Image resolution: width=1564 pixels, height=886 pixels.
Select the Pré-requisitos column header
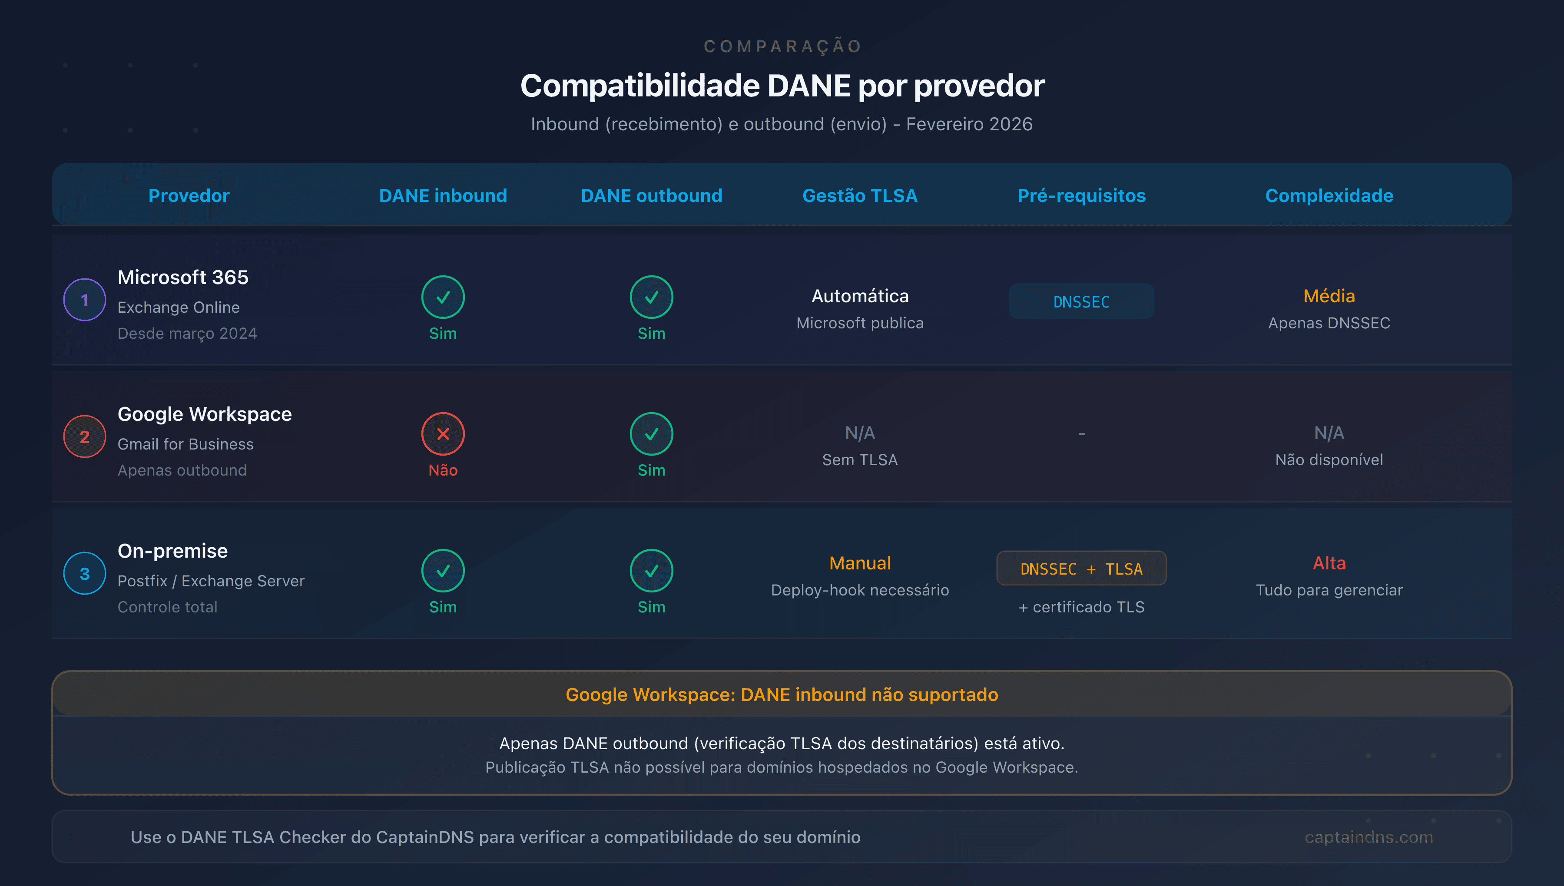(1081, 195)
